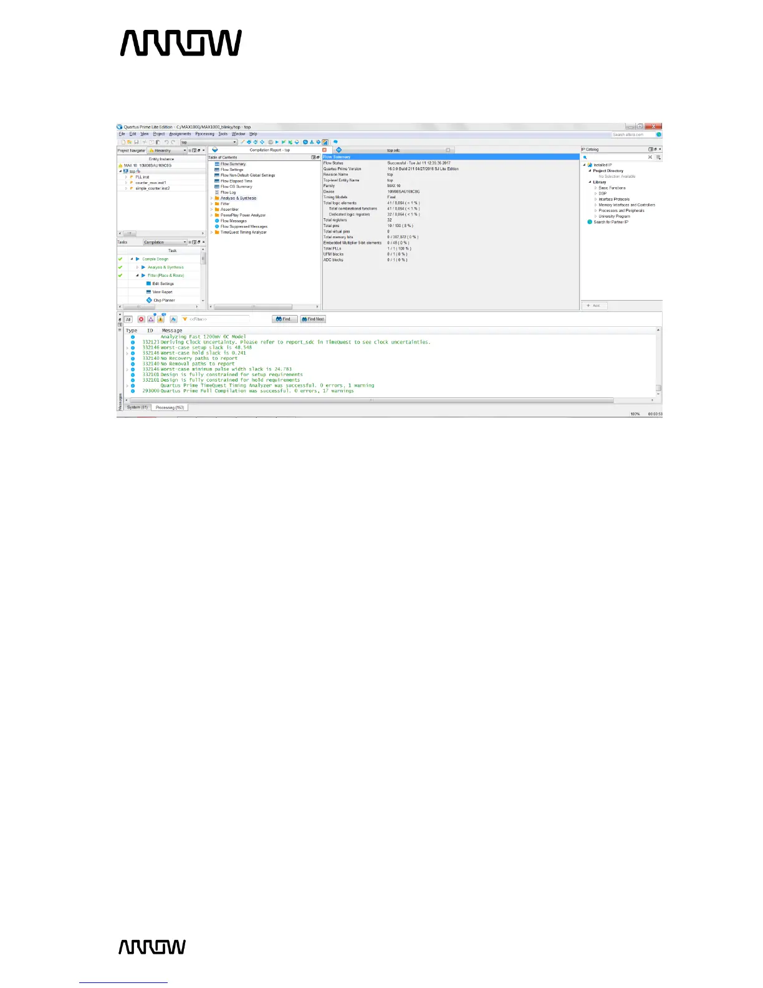Viewport: 763px width, 988px height.
Task: Toggle the flag filter icon in Messages
Action: (x=173, y=319)
